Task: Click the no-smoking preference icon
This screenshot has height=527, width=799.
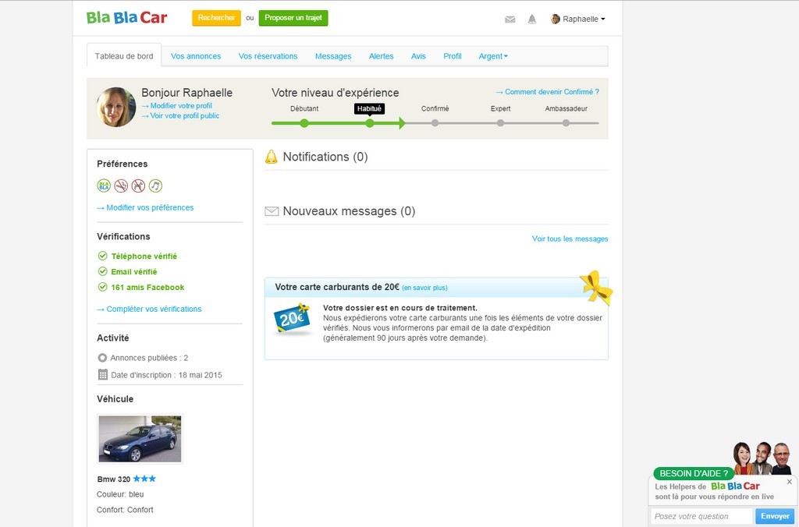Action: coord(121,186)
